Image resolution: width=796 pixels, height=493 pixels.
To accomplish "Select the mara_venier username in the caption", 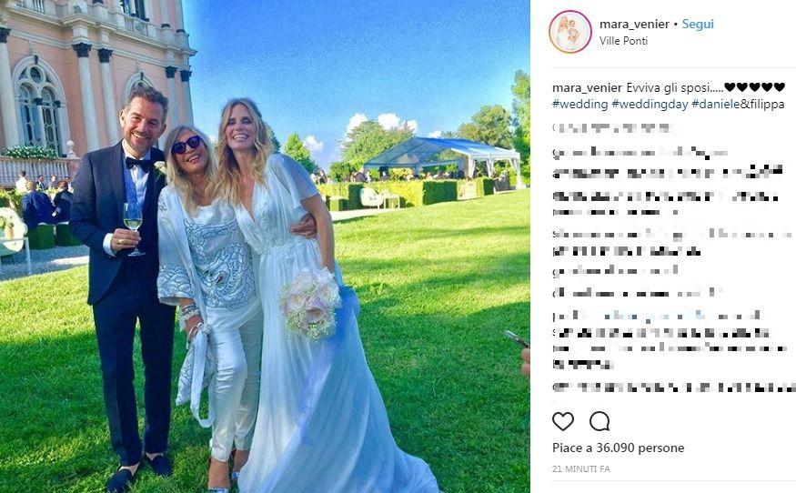I will coord(587,88).
